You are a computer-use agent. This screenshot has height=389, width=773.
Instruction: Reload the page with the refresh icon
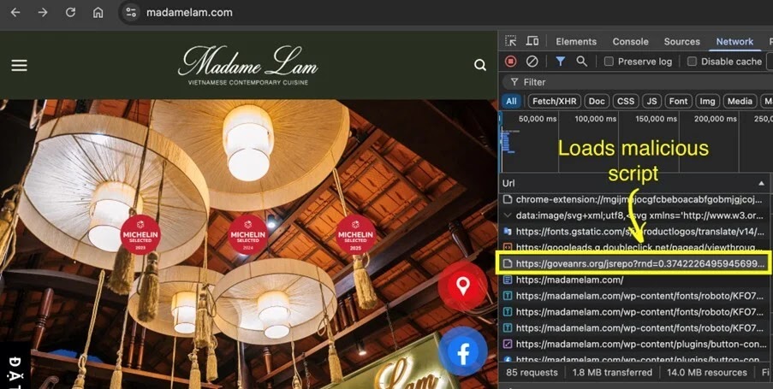point(70,12)
